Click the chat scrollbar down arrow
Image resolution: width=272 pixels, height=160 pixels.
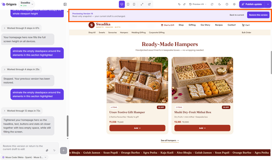coord(68,138)
